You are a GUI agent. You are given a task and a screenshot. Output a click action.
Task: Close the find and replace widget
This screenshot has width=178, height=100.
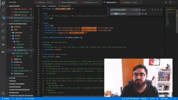pyautogui.click(x=161, y=10)
